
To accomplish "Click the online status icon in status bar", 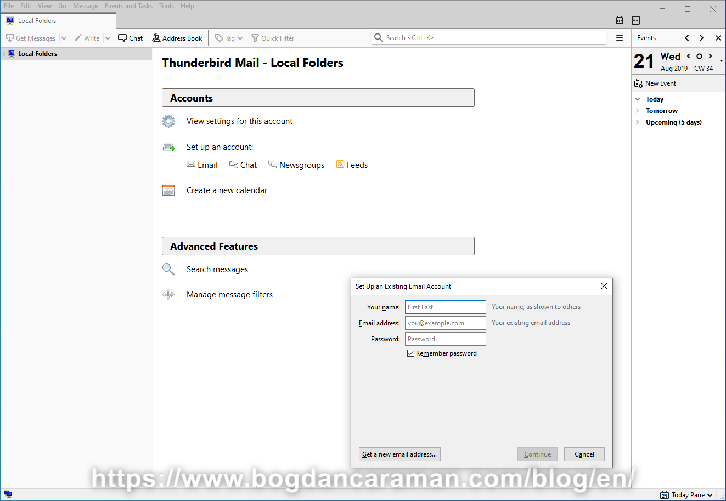I will coord(8,494).
